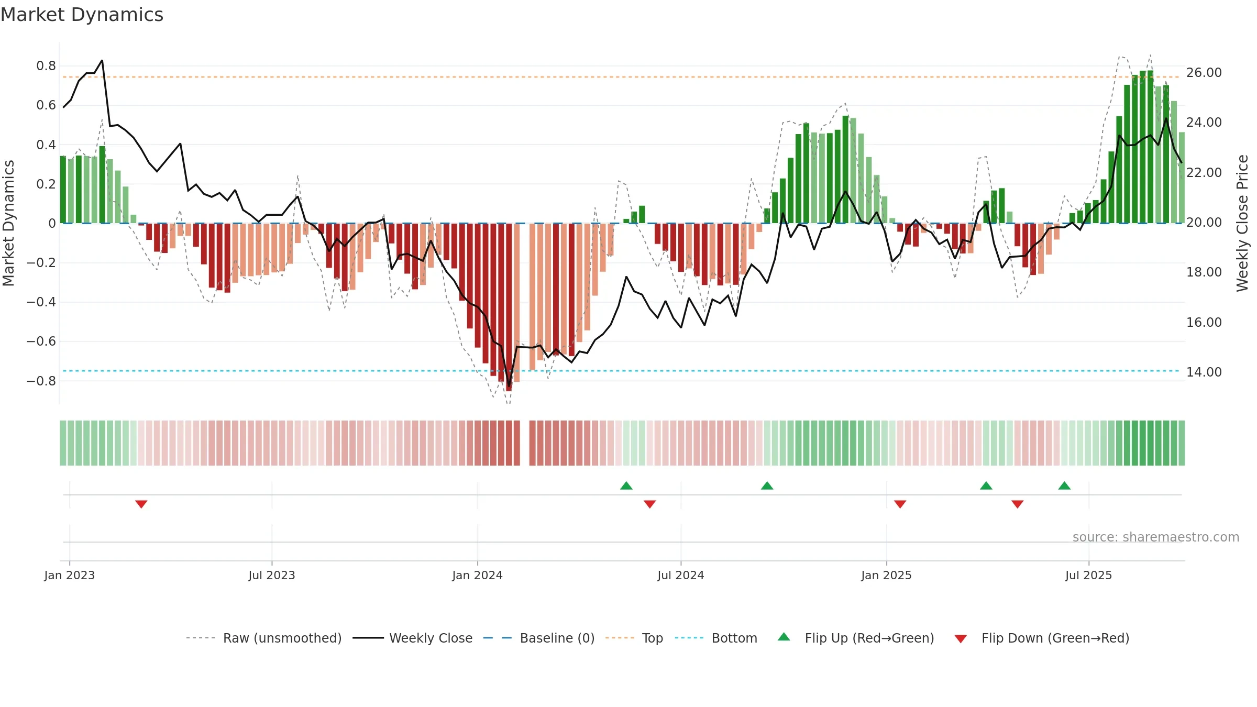Click the Jan 2025 x-axis label

[887, 575]
